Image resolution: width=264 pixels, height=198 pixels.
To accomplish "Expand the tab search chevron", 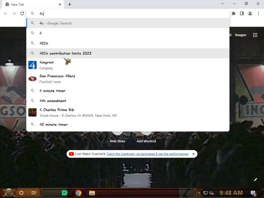I will pos(222,4).
